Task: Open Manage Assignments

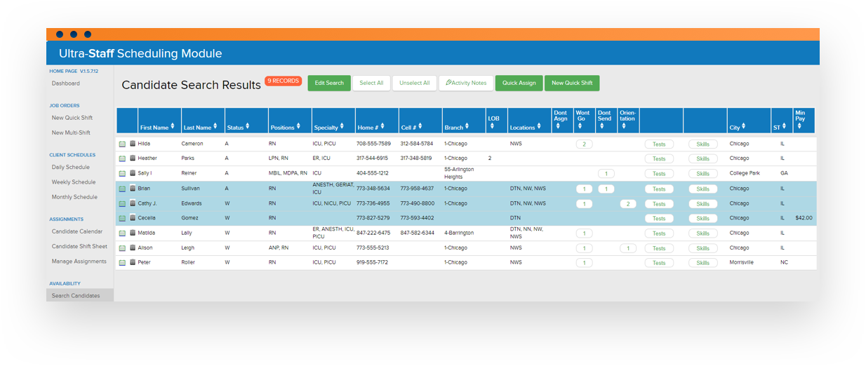Action: (79, 262)
